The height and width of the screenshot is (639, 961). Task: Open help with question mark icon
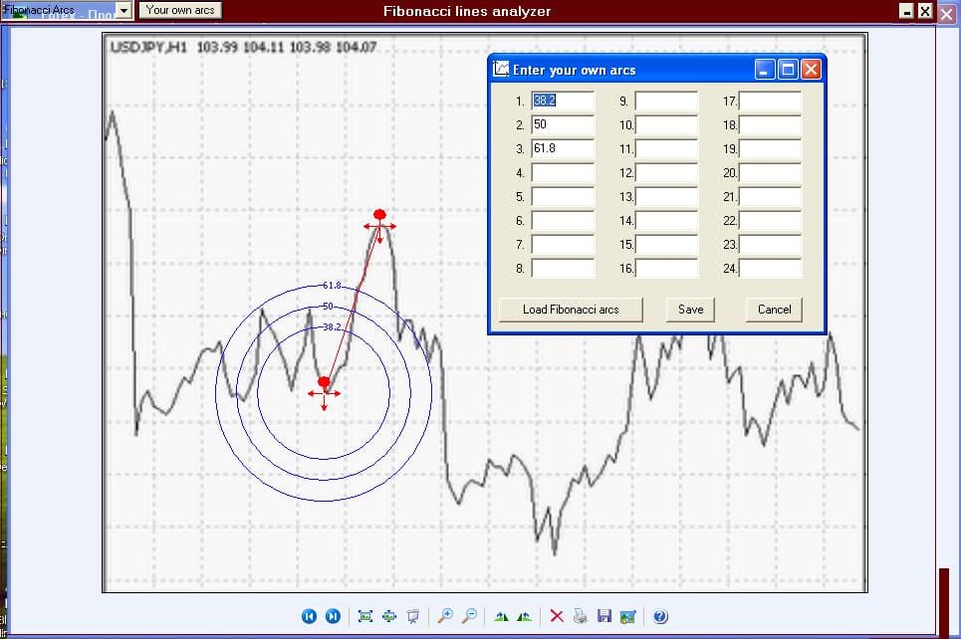pos(659,616)
